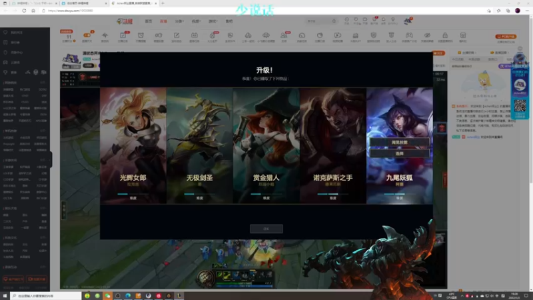The height and width of the screenshot is (300, 533).
Task: Select the 无极剑圣 champion card
Action: pos(199,145)
